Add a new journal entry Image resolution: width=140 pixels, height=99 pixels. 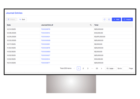click(116, 19)
